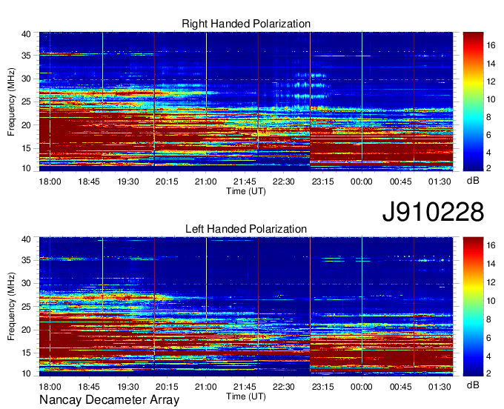Click the Right Handed plot's dB color bar
Image resolution: width=504 pixels, height=409 pixels.
(473, 102)
